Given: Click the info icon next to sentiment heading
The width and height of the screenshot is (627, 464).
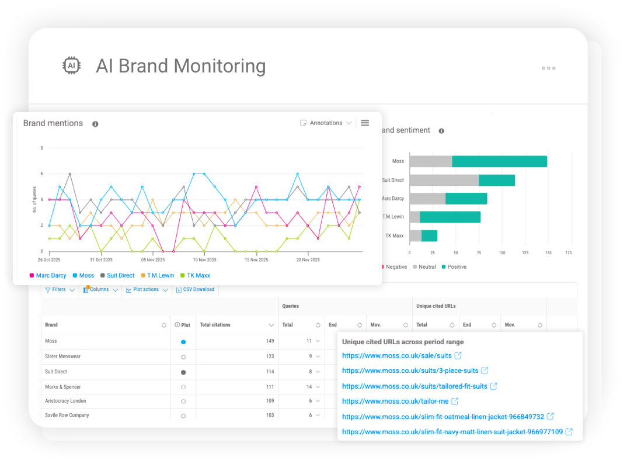Looking at the screenshot, I should click(x=441, y=130).
